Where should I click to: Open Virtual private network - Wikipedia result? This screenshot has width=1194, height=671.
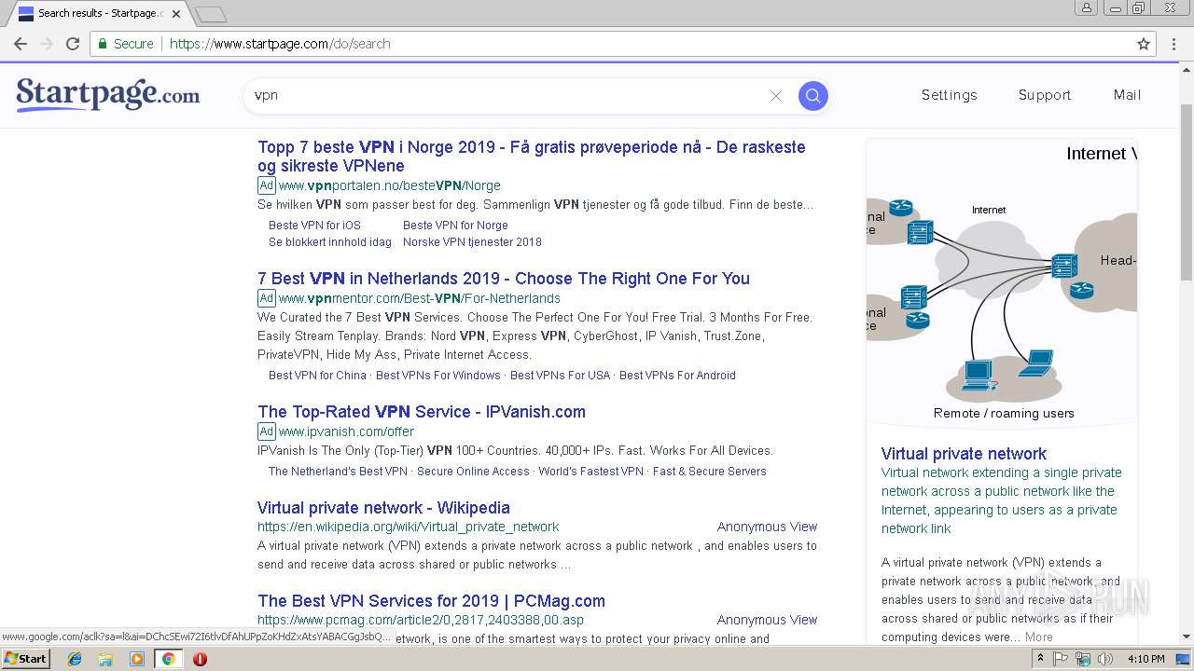(383, 508)
